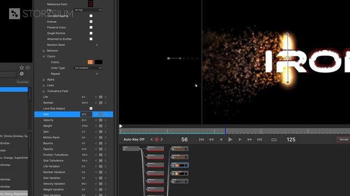Go to previous keyframe arrow
This screenshot has height=196, width=350.
pos(151,139)
